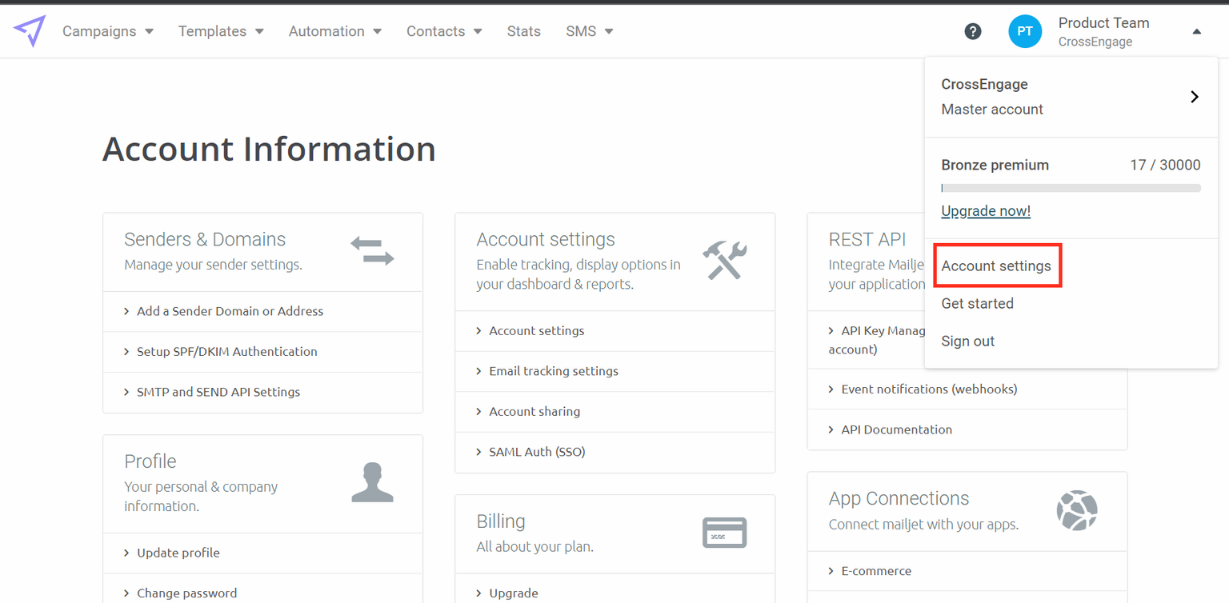Open SMTP and SEND API Settings
1229x603 pixels.
coord(218,392)
